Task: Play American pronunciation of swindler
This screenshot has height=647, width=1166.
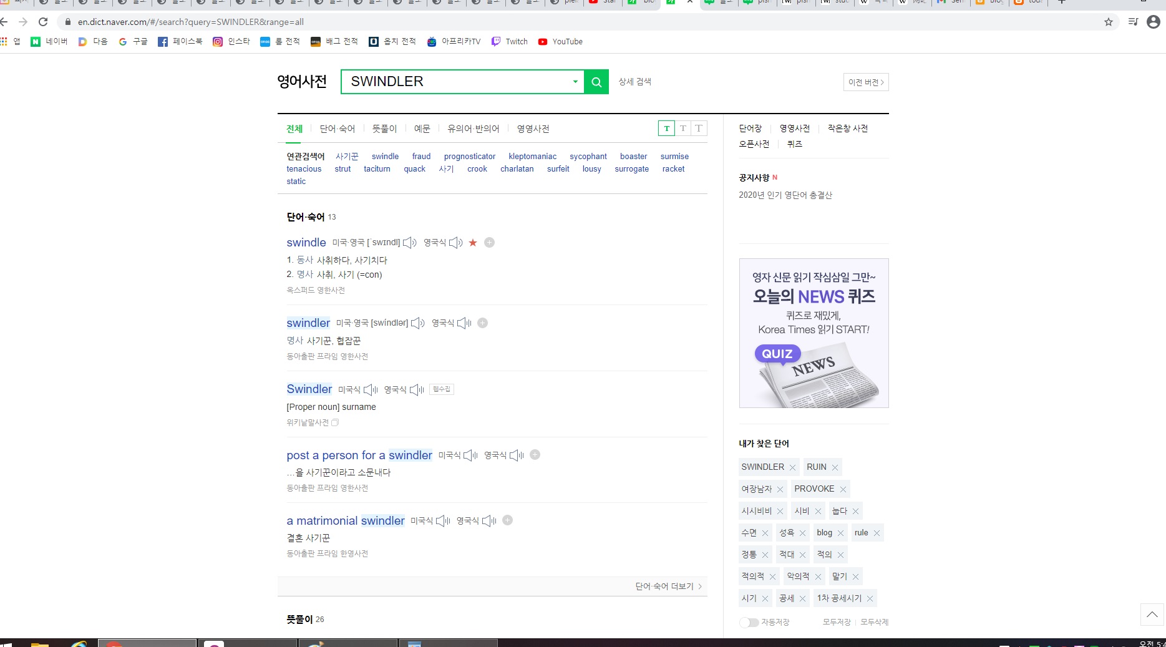Action: tap(418, 323)
